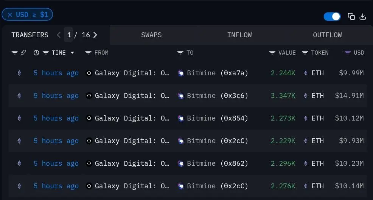The height and width of the screenshot is (200, 373).
Task: Click Ethereum chain icon in $9.93M row
Action: coord(20,141)
